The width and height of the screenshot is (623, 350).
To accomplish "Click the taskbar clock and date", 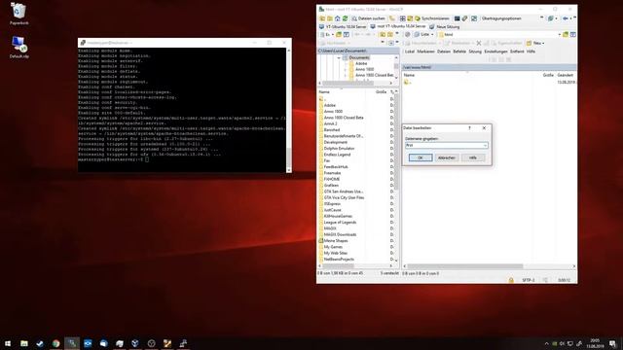I will 595,343.
